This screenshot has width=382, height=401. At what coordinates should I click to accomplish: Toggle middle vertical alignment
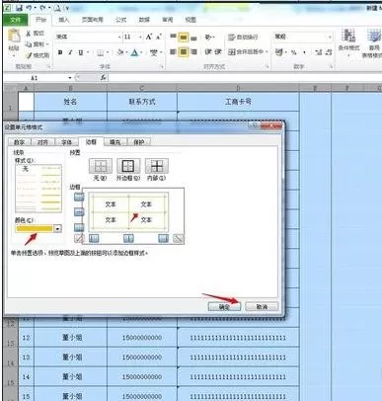[184, 38]
